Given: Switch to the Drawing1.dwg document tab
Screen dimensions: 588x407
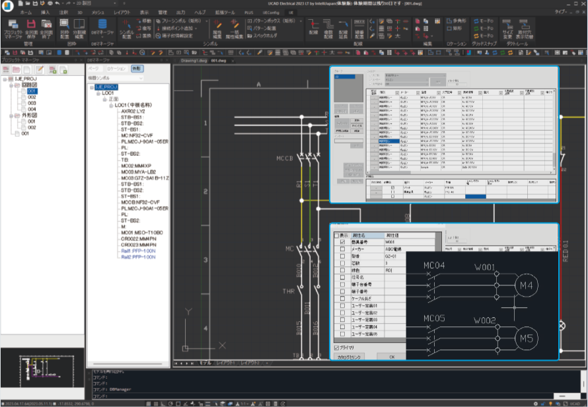Looking at the screenshot, I should [x=194, y=60].
